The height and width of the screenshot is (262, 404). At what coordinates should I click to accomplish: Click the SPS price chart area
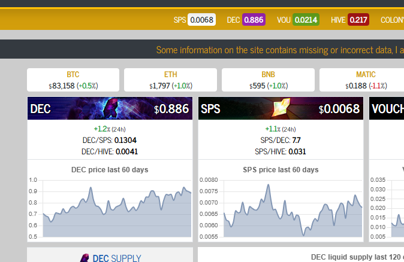pyautogui.click(x=293, y=209)
